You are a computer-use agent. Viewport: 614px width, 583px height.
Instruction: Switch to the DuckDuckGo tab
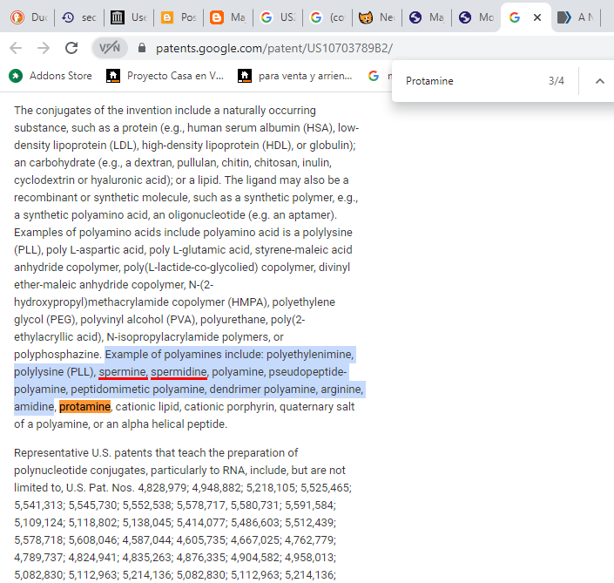27,17
